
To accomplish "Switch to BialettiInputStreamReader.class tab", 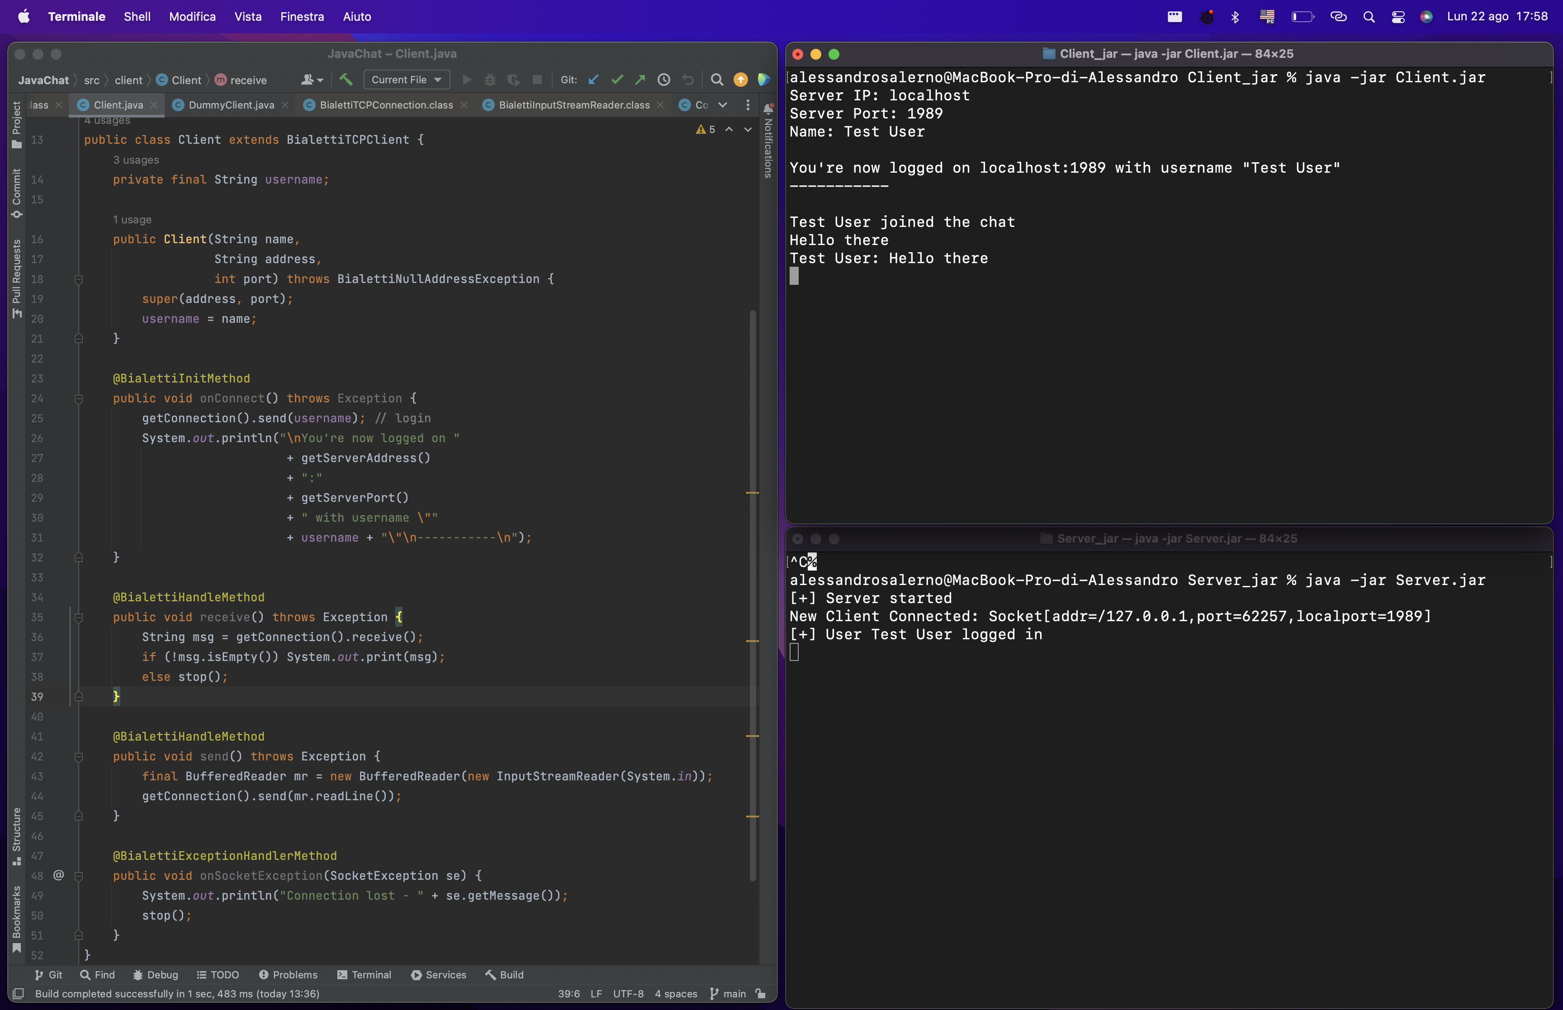I will pos(574,105).
